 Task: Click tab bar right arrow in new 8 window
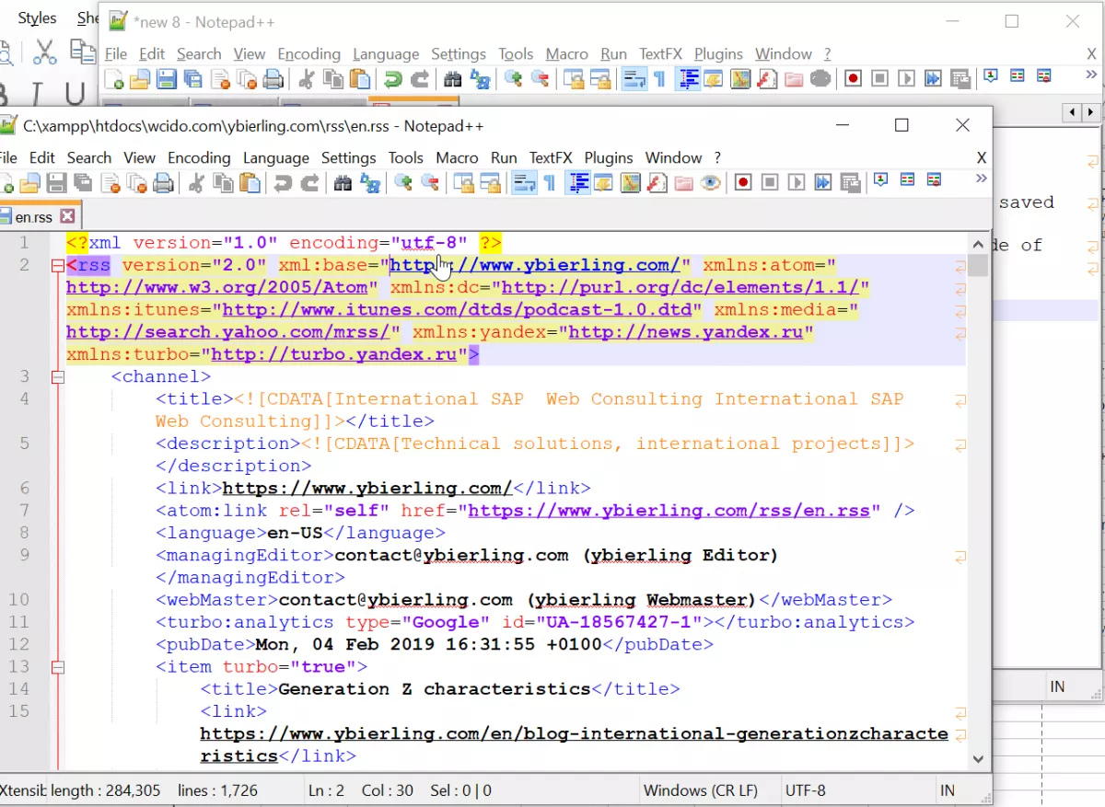coord(1093,112)
